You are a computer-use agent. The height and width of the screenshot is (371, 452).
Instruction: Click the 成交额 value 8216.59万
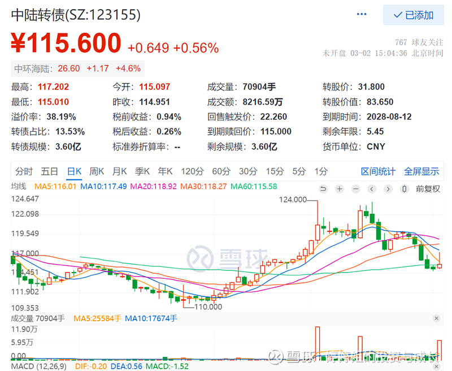click(x=263, y=102)
